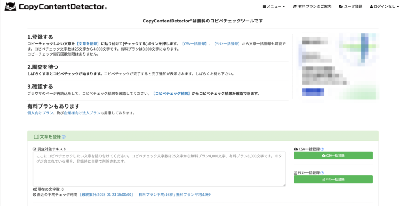Click the help icon beside 文章を登録 heading
Image resolution: width=405 pixels, height=206 pixels.
[x=64, y=137]
